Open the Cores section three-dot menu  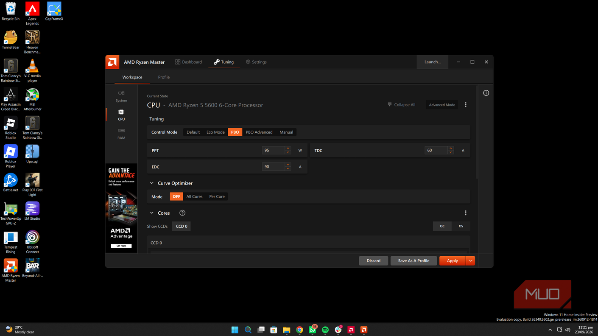point(466,213)
